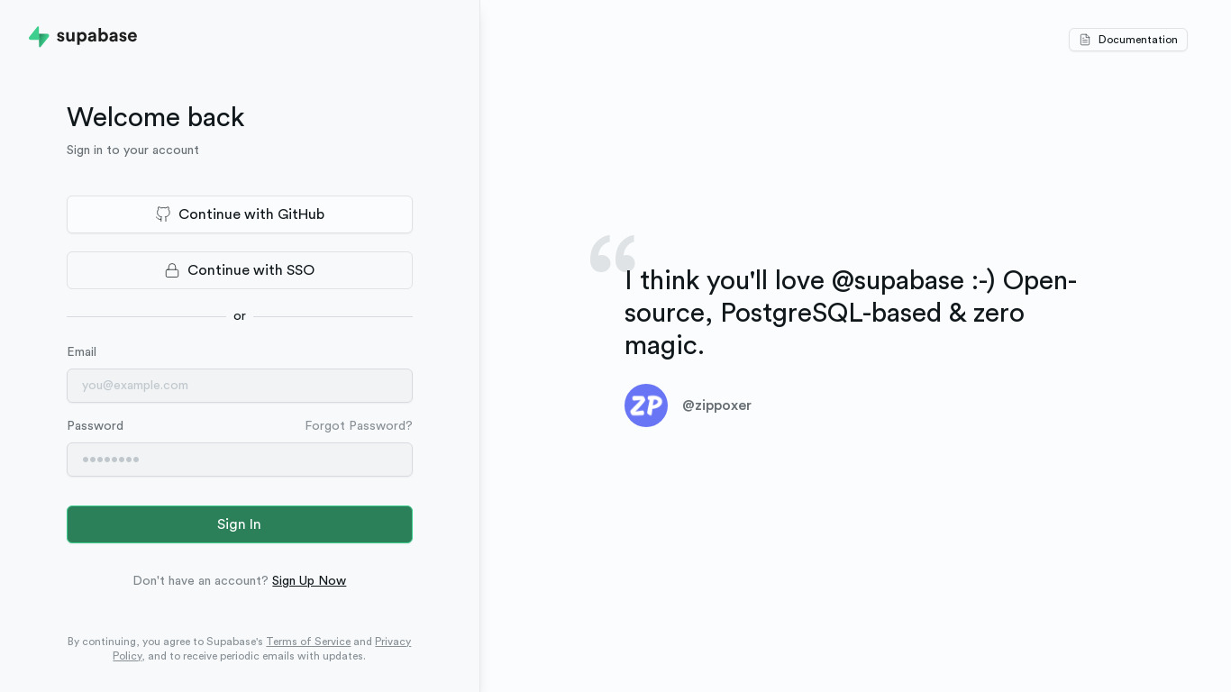
Task: Click the Welcome back heading
Action: [x=156, y=117]
